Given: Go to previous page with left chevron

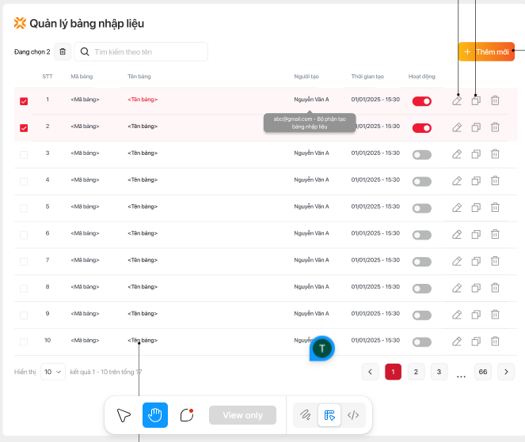Looking at the screenshot, I should [371, 372].
